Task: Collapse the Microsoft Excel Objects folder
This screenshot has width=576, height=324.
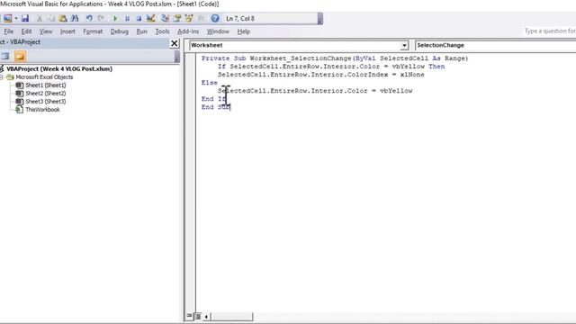Action: tap(2, 77)
